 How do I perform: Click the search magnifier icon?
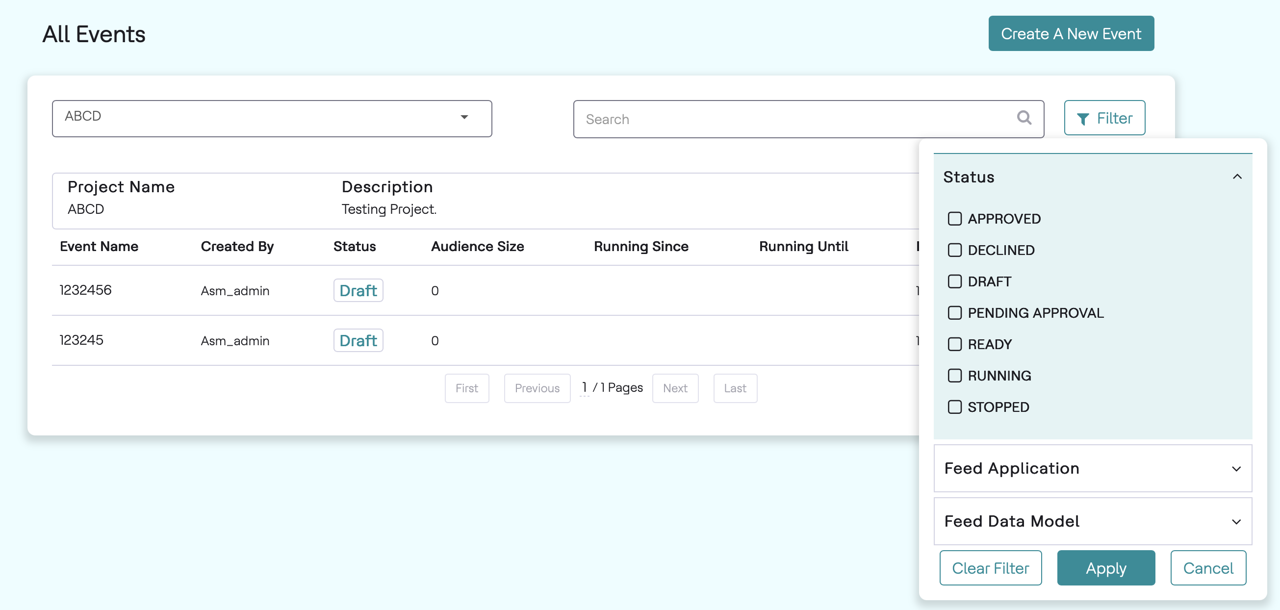tap(1024, 118)
